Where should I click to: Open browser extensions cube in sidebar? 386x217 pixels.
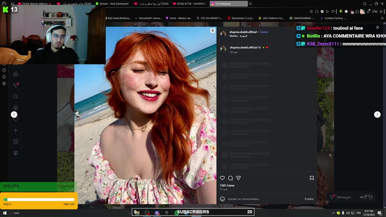click(x=4, y=77)
